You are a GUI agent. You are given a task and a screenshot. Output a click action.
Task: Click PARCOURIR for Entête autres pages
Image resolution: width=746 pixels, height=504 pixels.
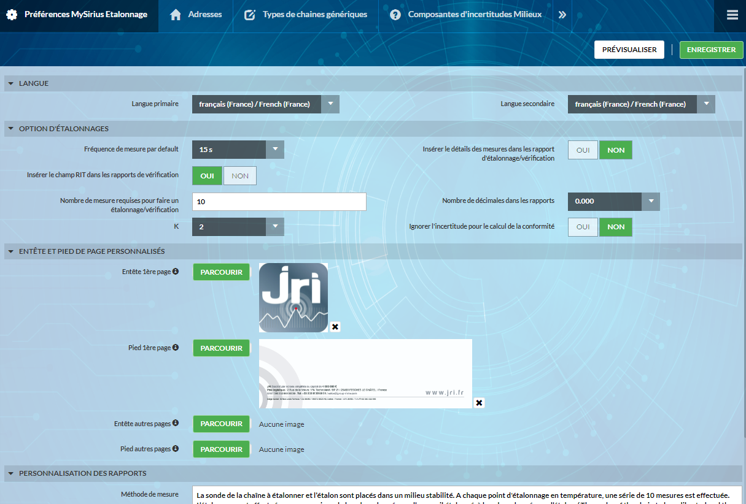point(222,424)
